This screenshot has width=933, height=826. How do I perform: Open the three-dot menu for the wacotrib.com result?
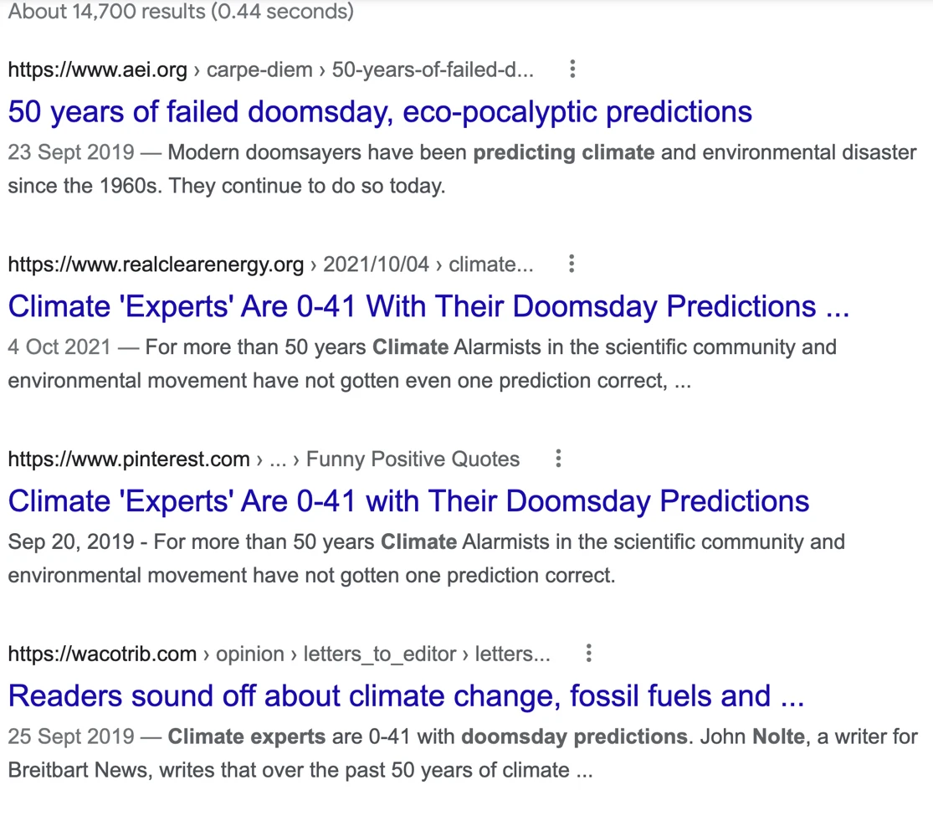coord(588,653)
